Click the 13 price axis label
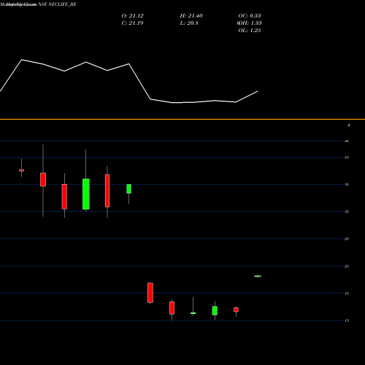 coord(347,320)
